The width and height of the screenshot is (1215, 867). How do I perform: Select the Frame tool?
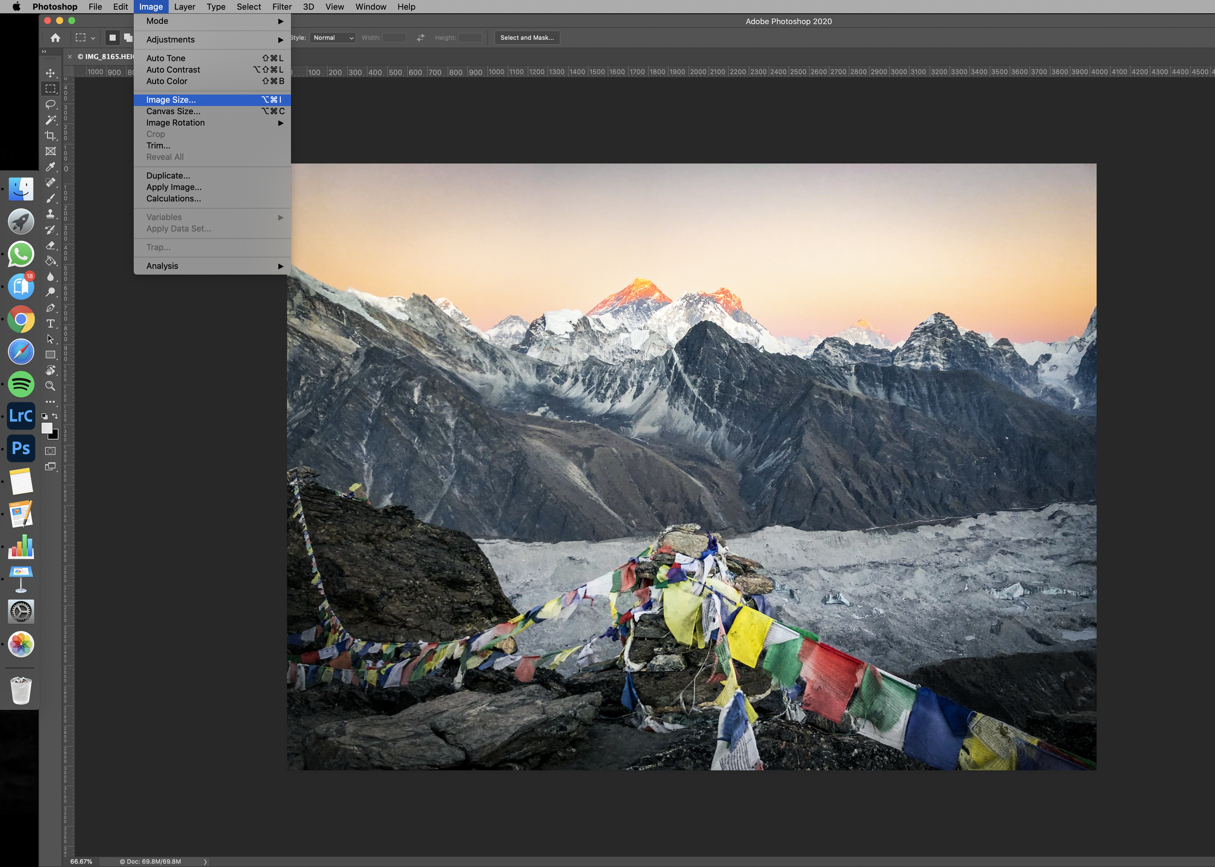pyautogui.click(x=51, y=152)
